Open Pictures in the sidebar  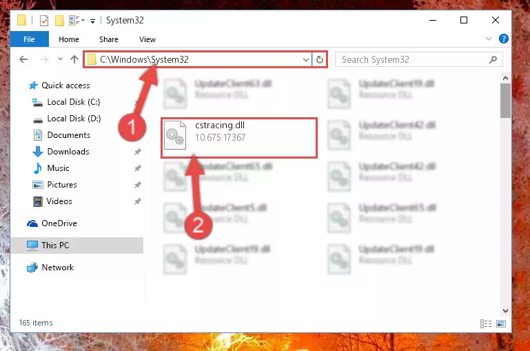point(62,185)
